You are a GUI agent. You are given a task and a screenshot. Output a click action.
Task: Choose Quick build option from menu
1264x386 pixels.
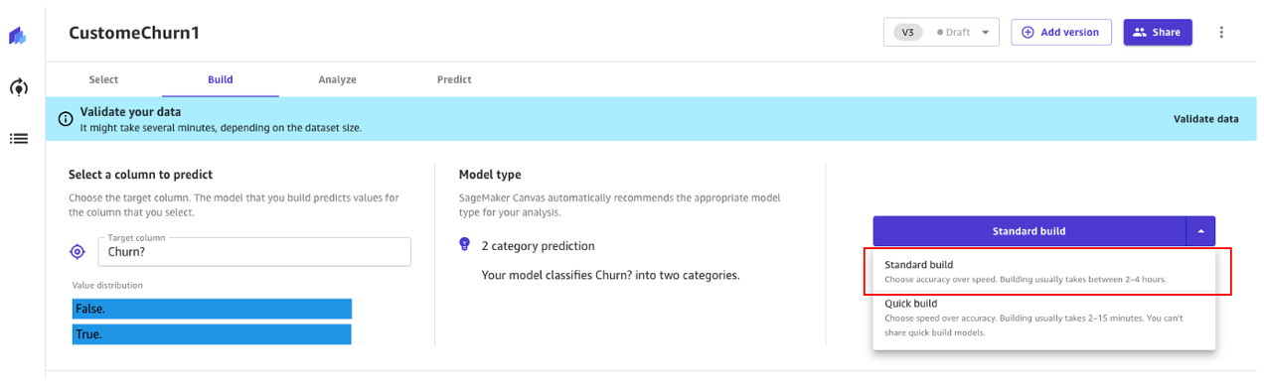point(1043,318)
